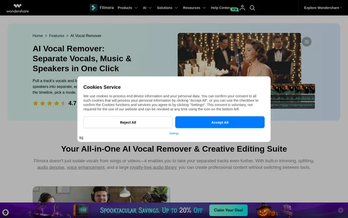Open cookie preferences shield icon at bottom left

[5, 213]
